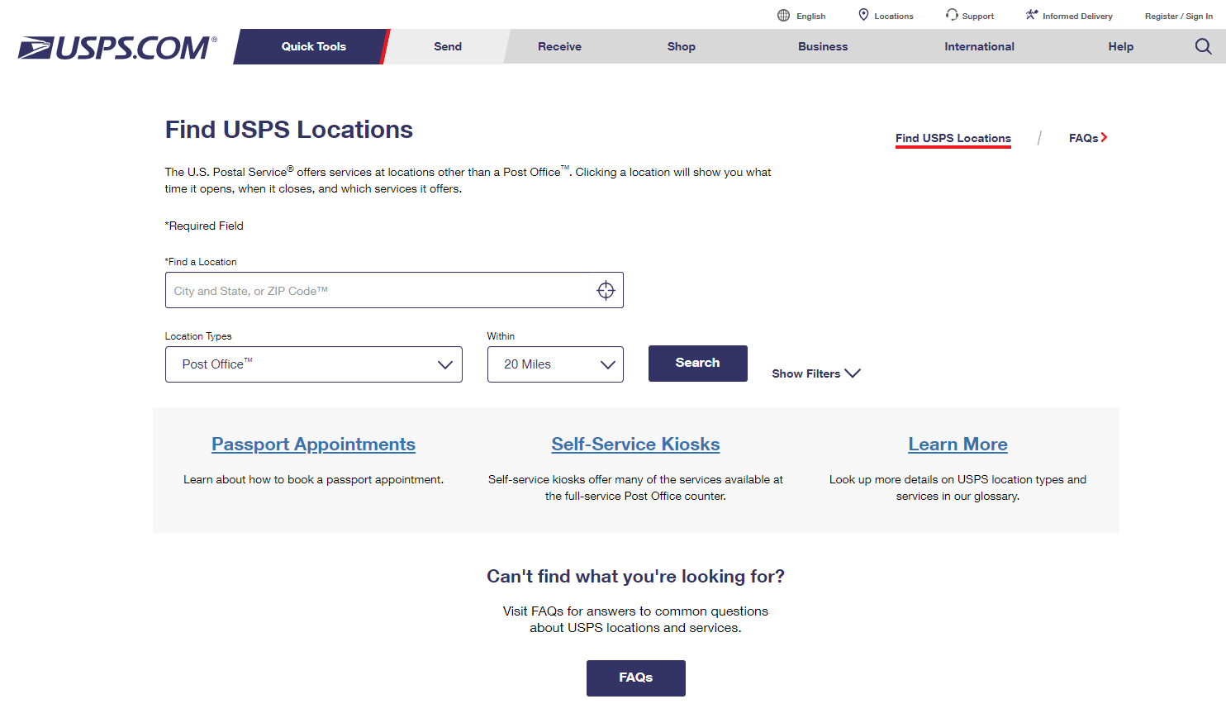Focus the City and State or ZIP field
This screenshot has width=1226, height=718.
tap(394, 290)
